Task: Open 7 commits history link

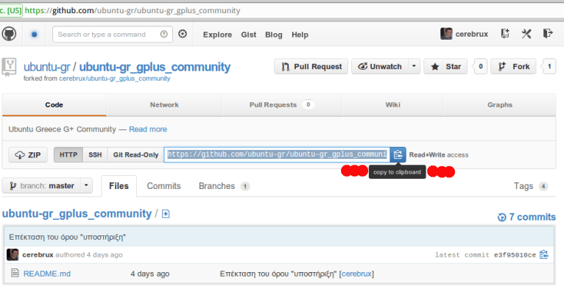Action: (526, 217)
